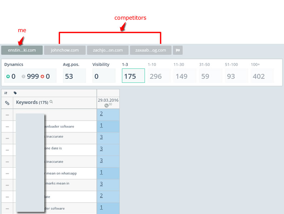Click the flag icon tab after competitors

click(x=178, y=50)
